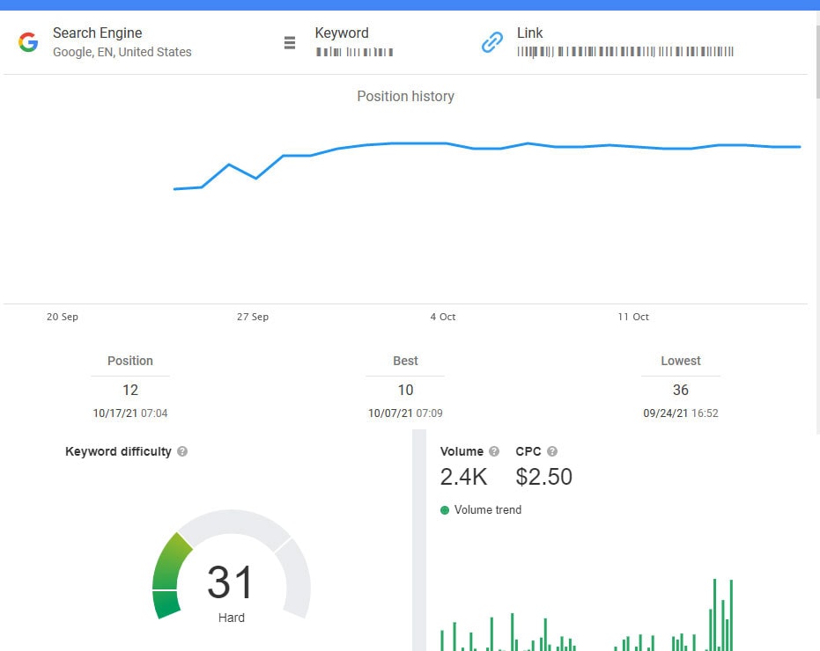Click the Lowest position value 36
The image size is (820, 651).
point(681,390)
